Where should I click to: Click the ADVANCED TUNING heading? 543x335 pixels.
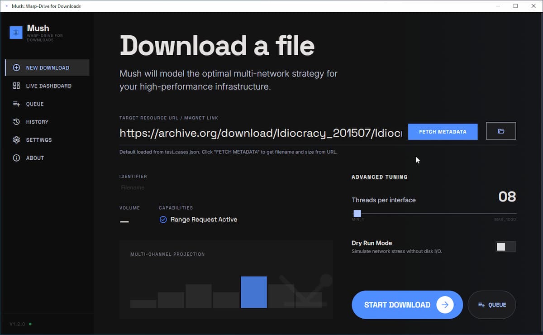pos(380,177)
